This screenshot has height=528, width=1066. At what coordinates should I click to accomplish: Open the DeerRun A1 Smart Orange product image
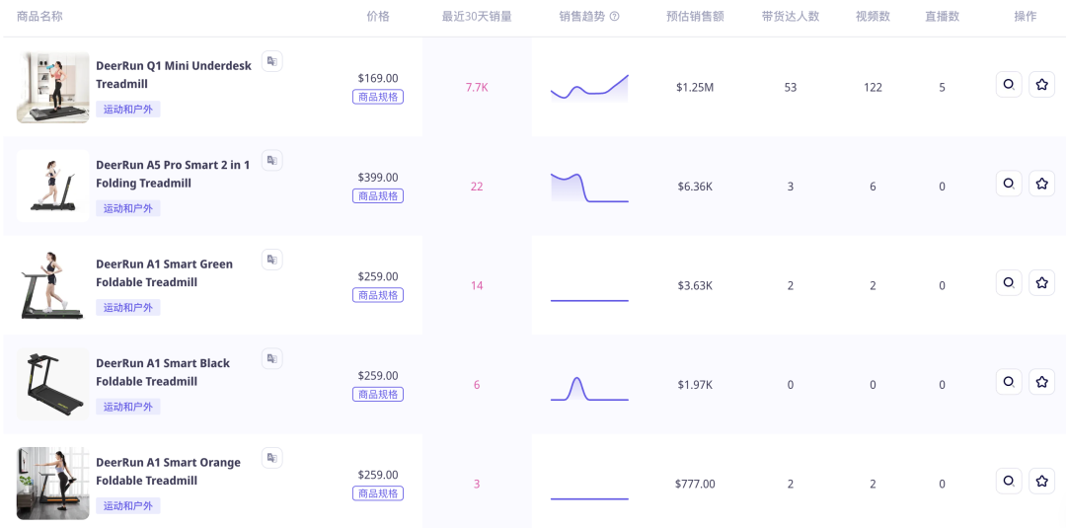52,483
